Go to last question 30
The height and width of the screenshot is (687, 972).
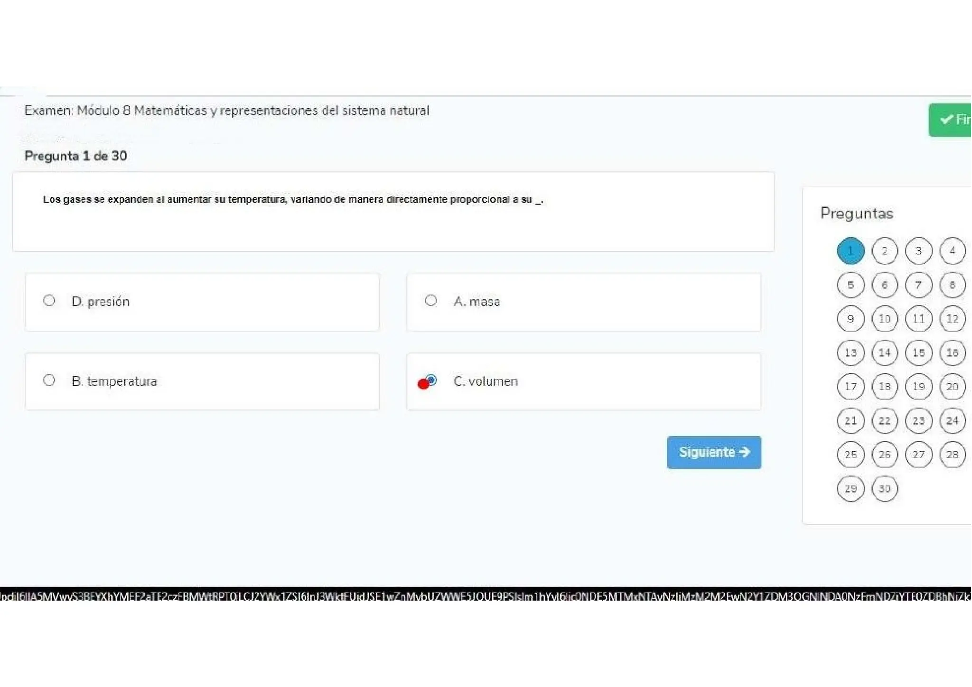pyautogui.click(x=884, y=489)
